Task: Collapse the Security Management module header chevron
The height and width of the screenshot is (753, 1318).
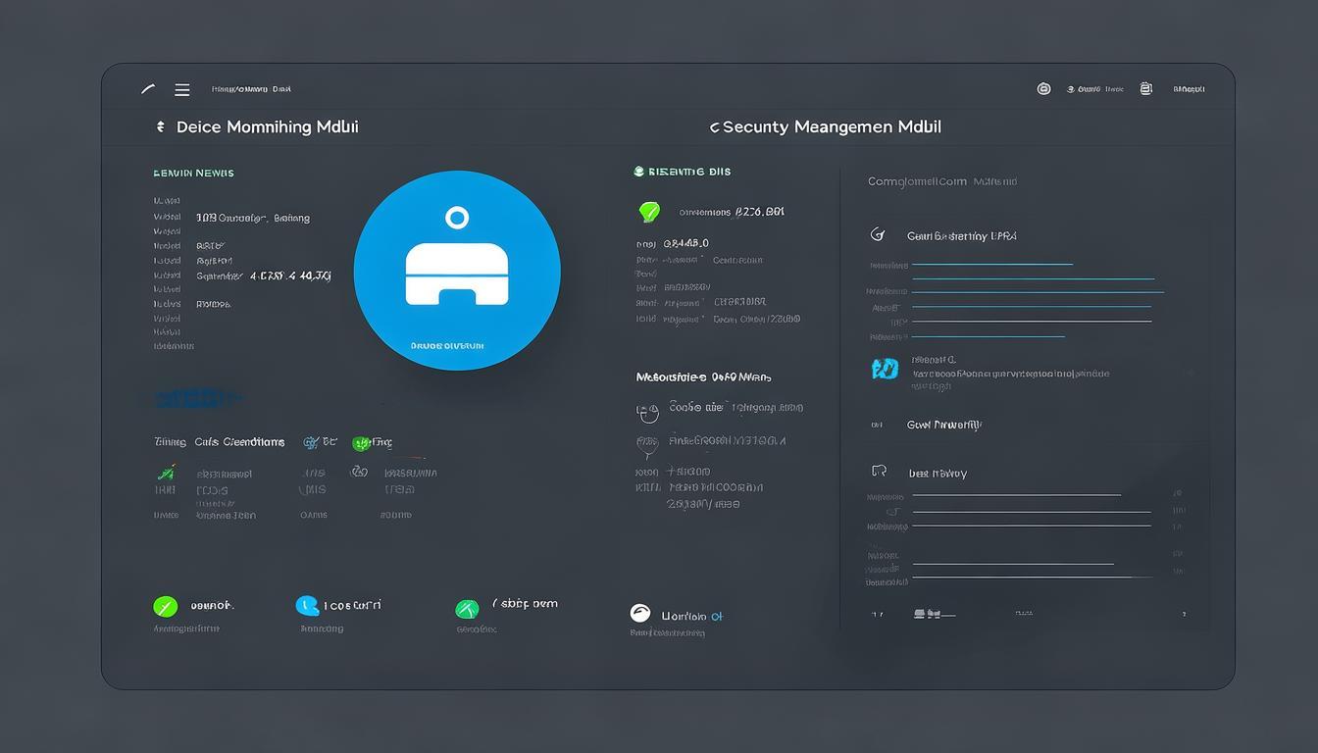Action: [714, 127]
